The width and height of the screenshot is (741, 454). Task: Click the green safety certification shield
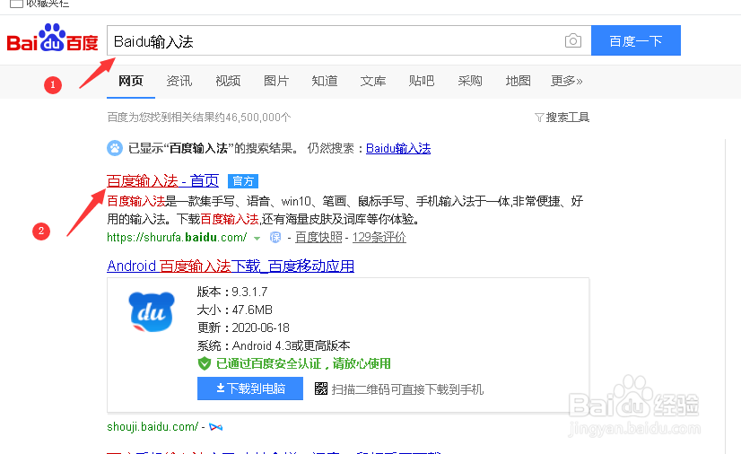click(x=205, y=363)
